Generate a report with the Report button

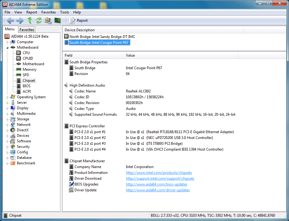pyautogui.click(x=78, y=21)
